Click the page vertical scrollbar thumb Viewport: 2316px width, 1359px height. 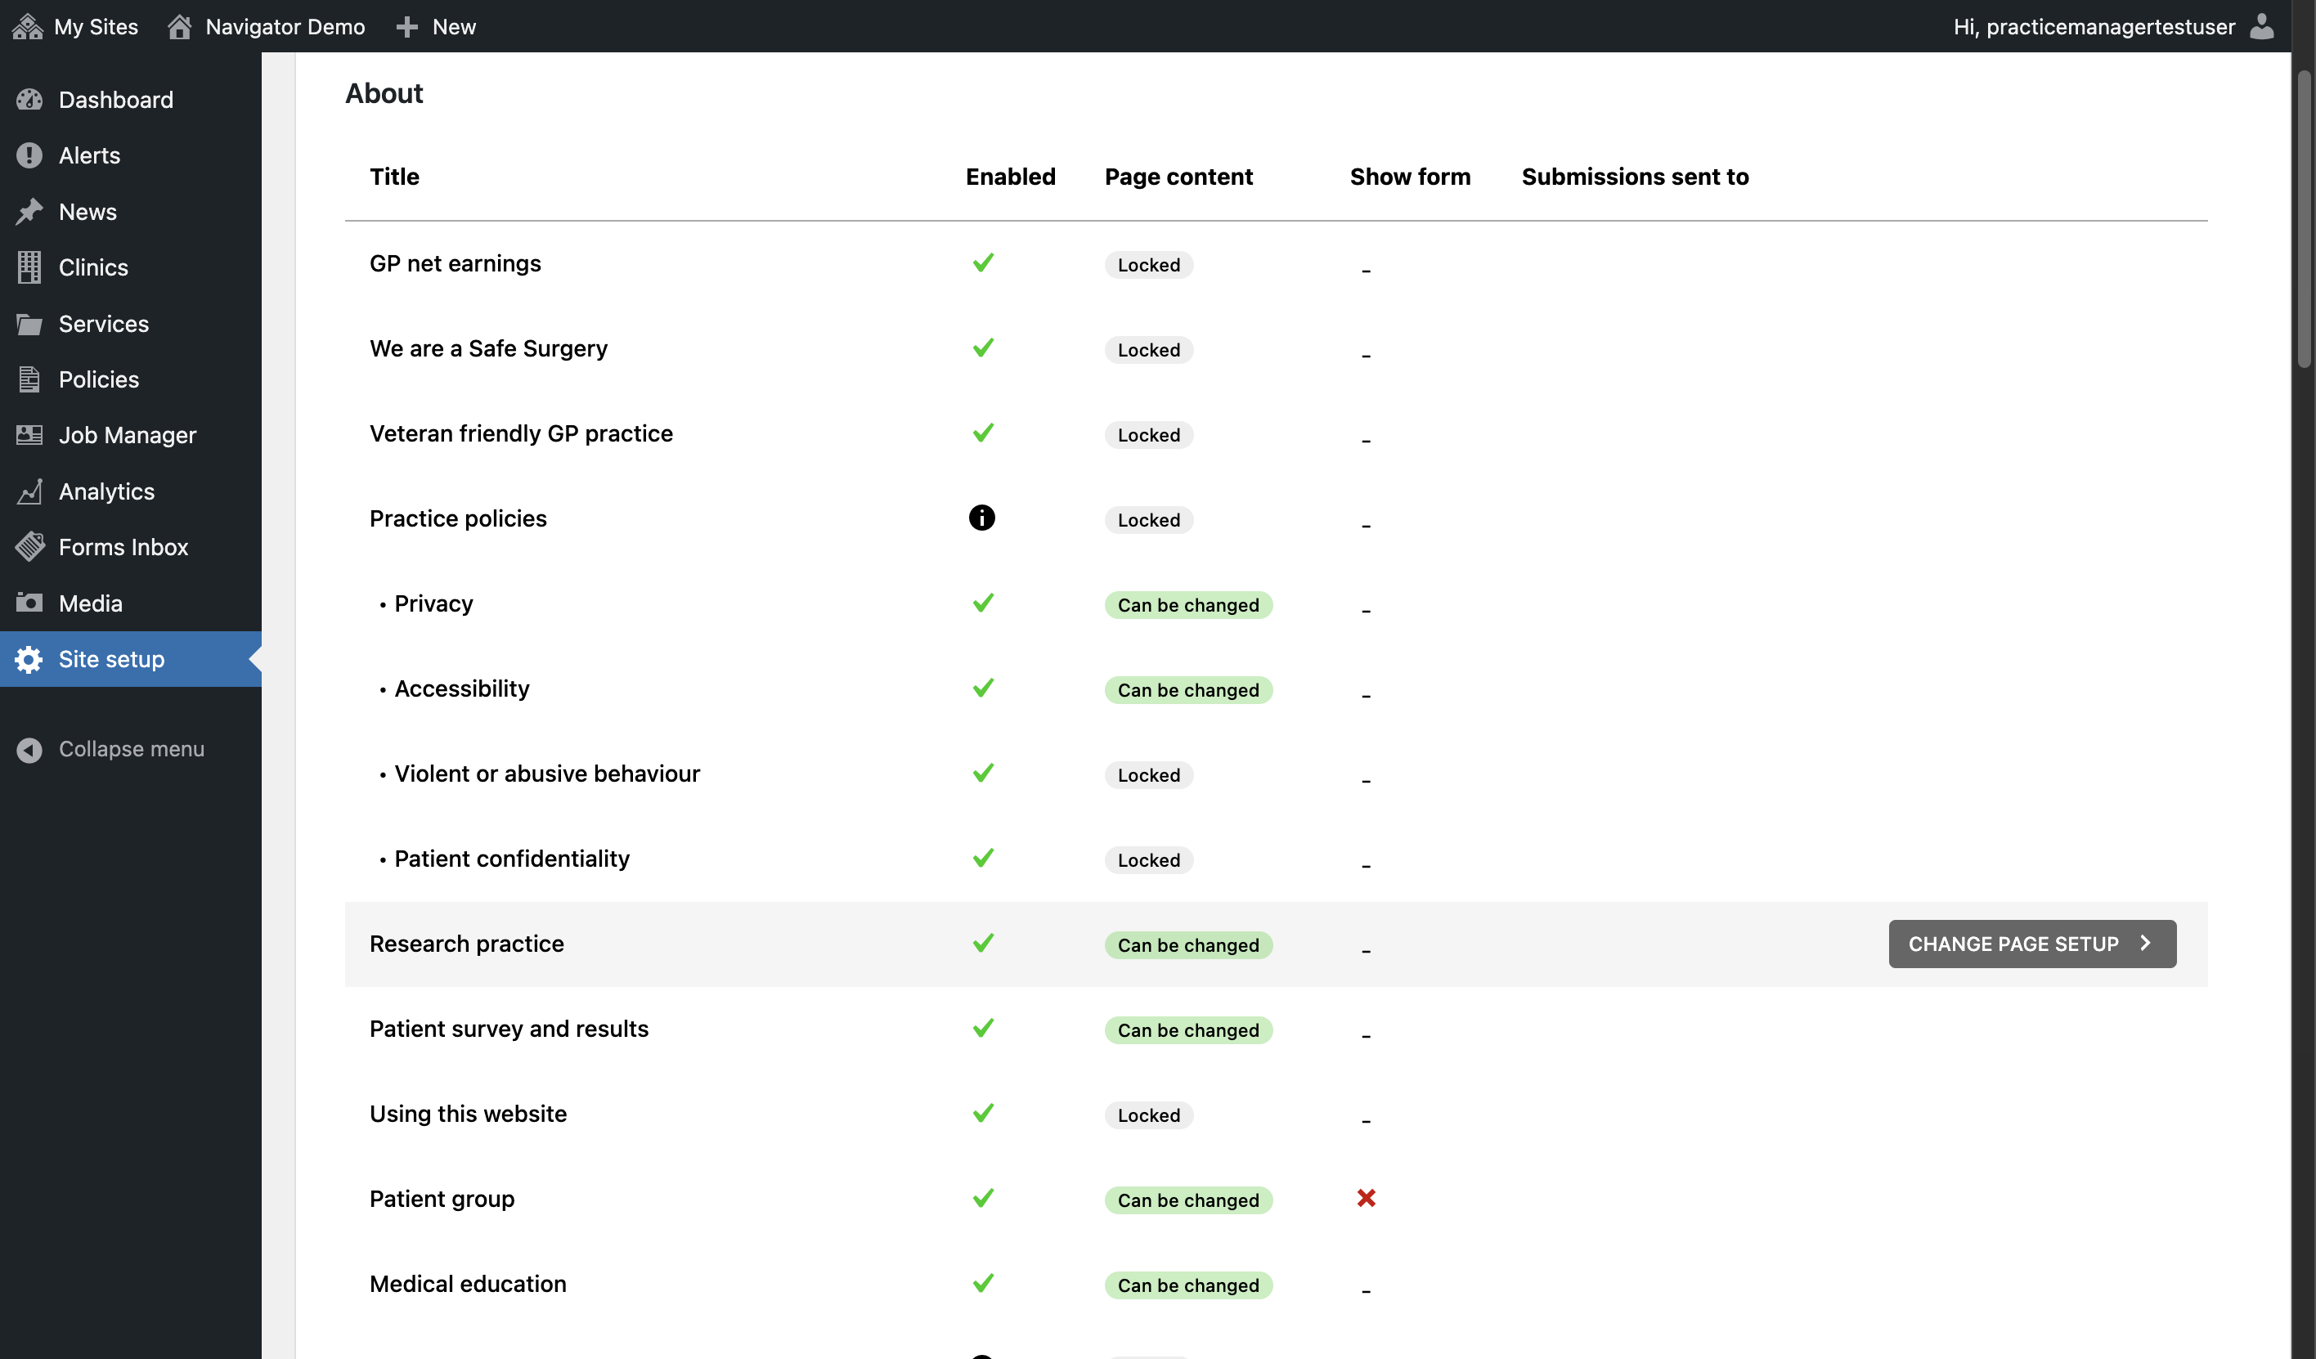(x=2303, y=221)
